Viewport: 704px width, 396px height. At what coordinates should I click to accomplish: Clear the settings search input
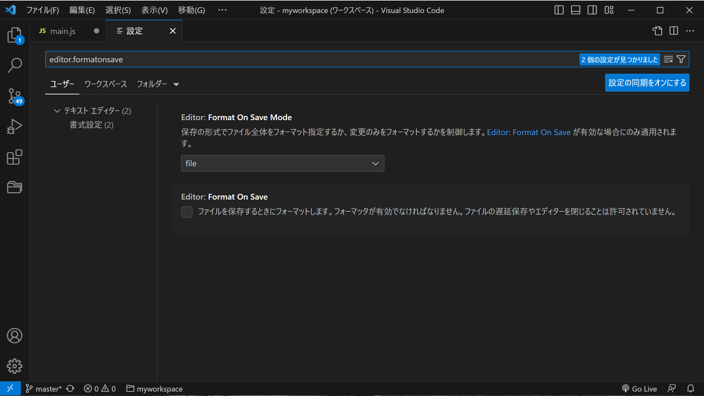click(668, 59)
